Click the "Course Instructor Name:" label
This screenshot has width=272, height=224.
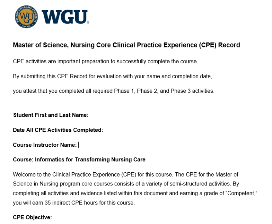45,145
